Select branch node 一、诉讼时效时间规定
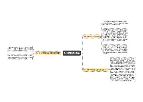 (x=92, y=36)
